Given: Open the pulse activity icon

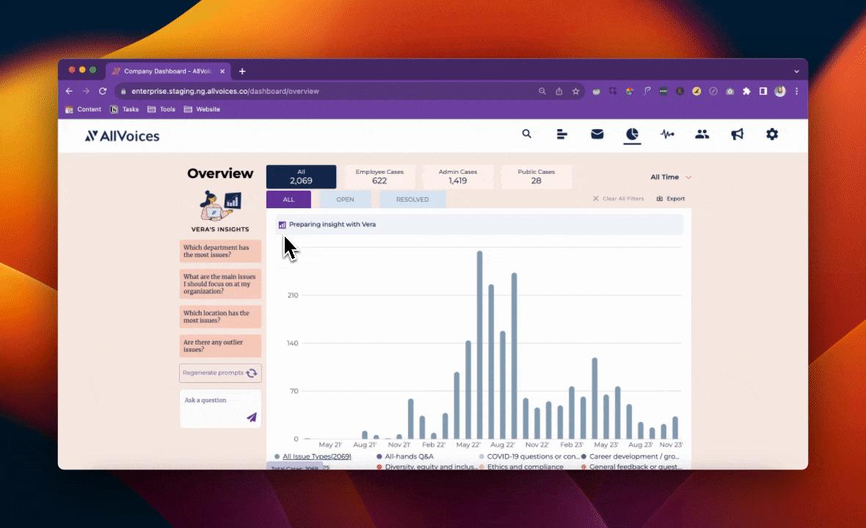Looking at the screenshot, I should pos(667,134).
